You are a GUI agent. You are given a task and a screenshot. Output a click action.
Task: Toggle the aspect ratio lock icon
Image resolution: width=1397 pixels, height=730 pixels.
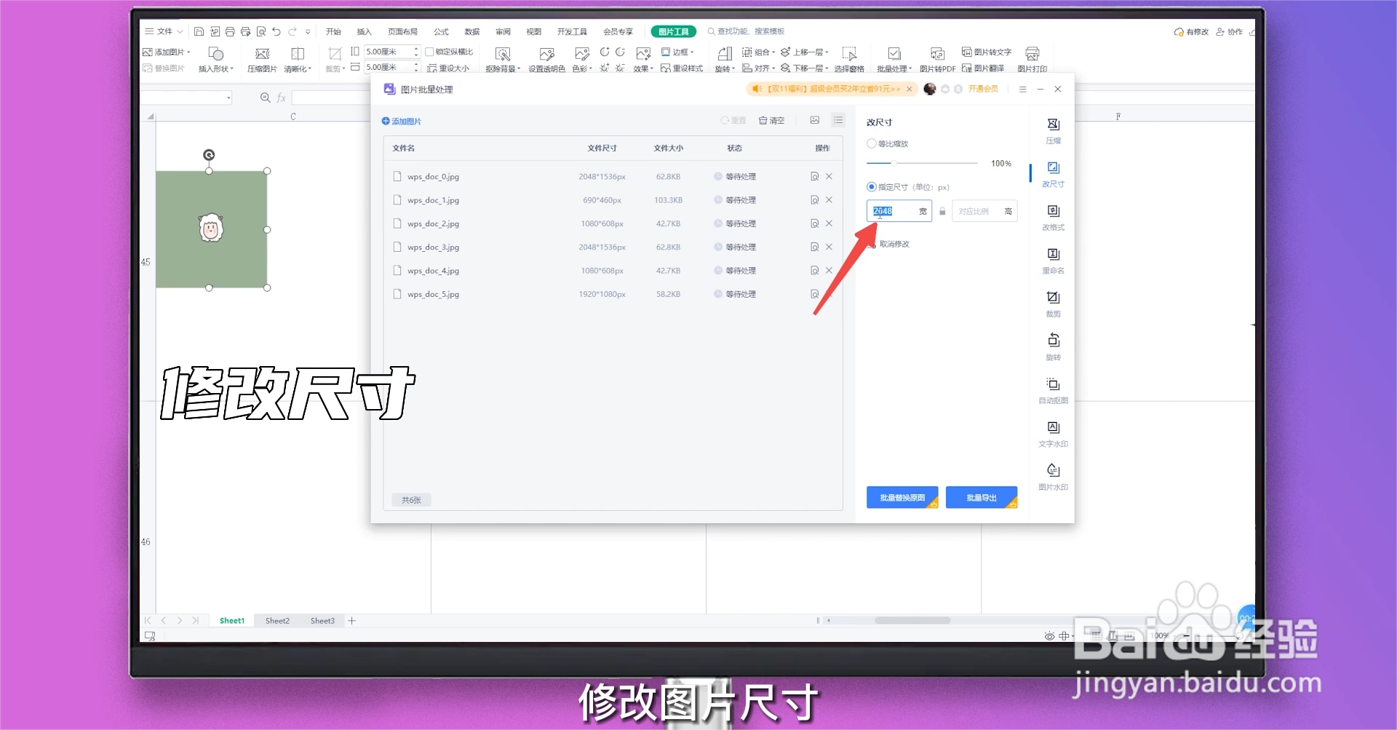(x=942, y=211)
